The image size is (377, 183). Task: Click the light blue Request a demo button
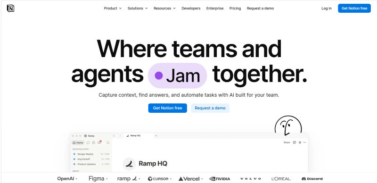click(x=210, y=108)
